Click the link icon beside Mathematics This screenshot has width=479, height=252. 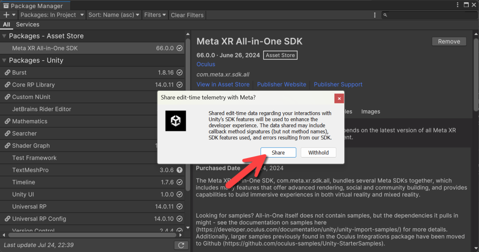7,121
